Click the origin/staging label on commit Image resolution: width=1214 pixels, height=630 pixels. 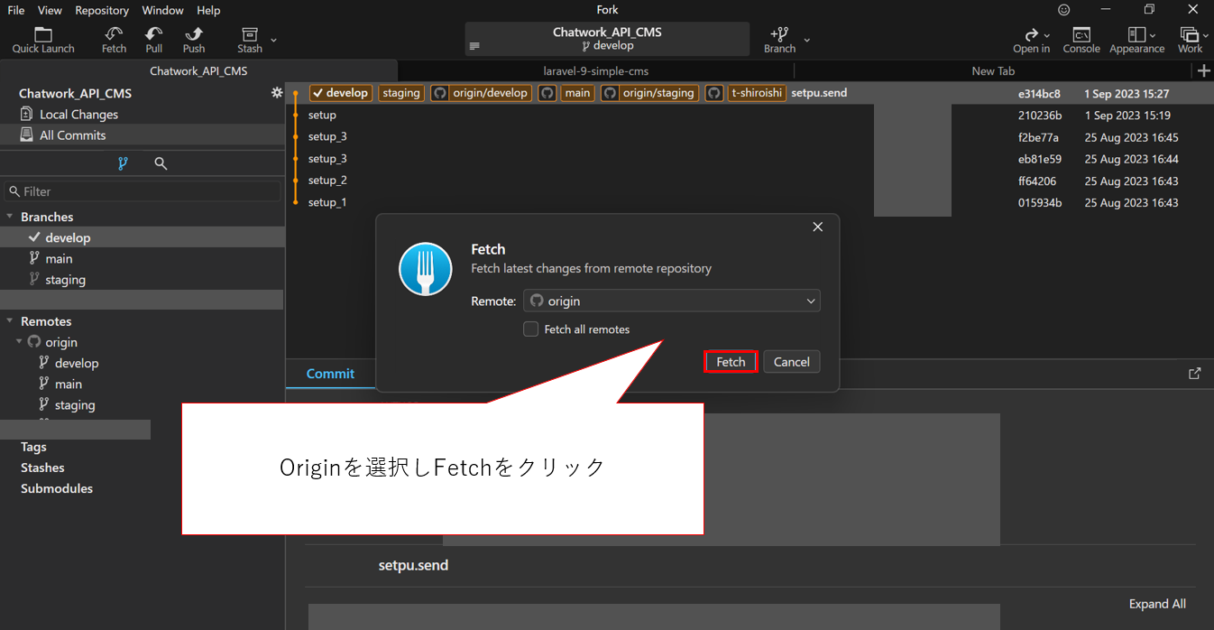tap(649, 93)
